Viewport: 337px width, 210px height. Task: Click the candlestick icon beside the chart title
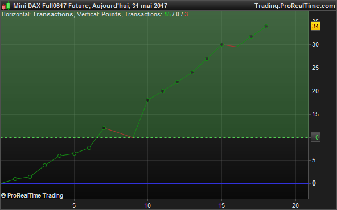(x=6, y=6)
